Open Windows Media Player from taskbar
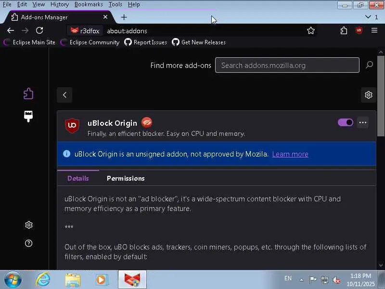 [x=102, y=280]
